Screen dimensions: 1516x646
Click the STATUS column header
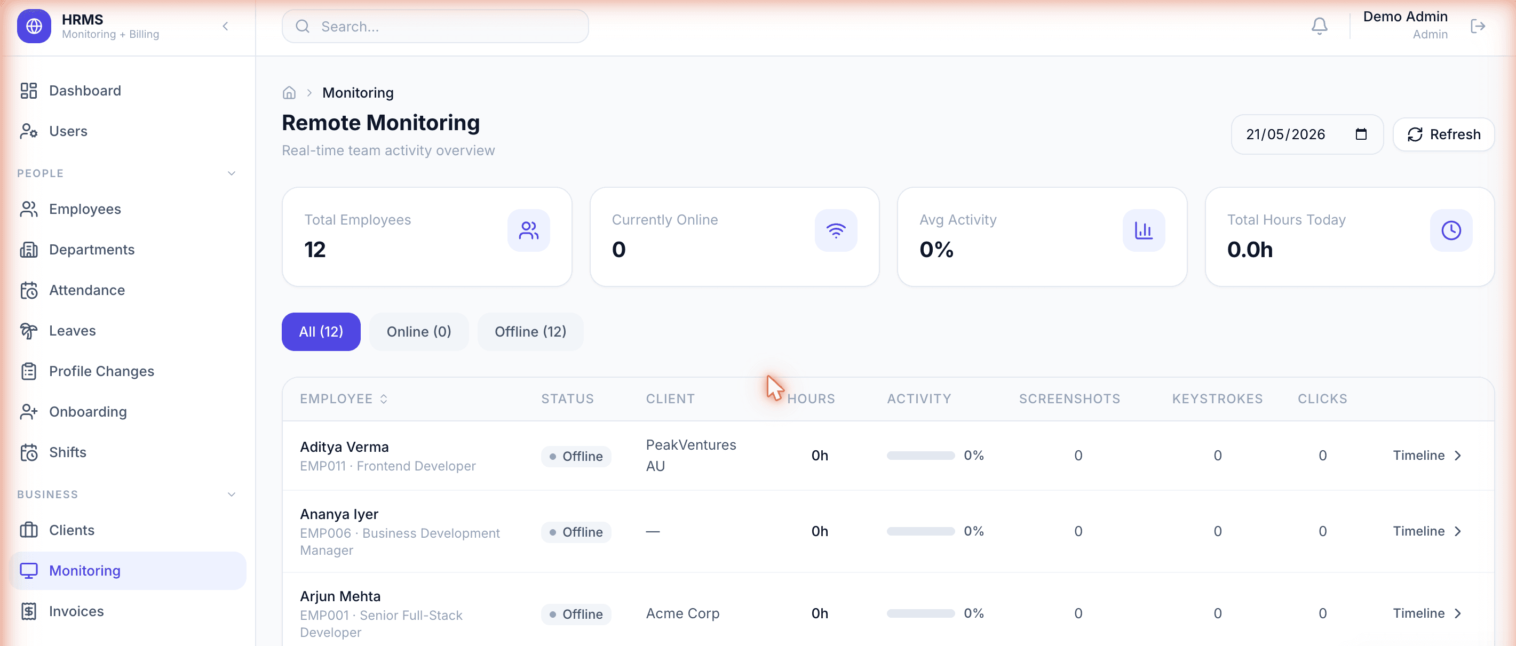pyautogui.click(x=567, y=399)
